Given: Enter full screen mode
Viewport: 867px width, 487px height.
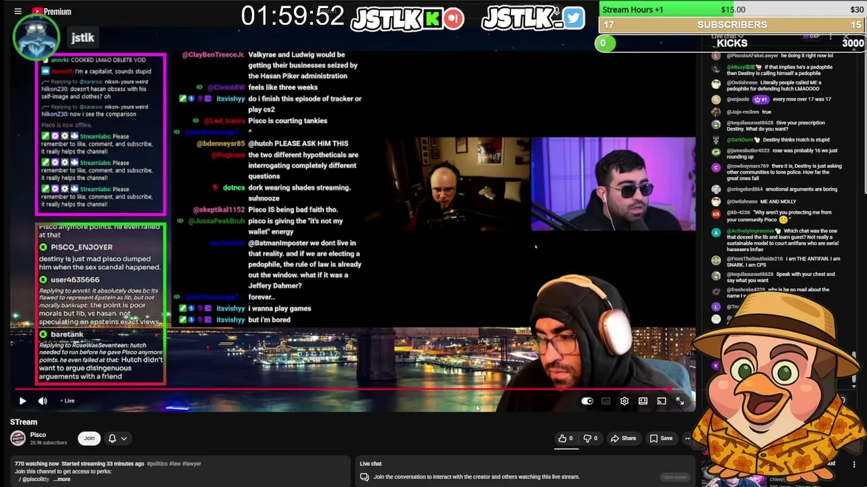Looking at the screenshot, I should (680, 401).
